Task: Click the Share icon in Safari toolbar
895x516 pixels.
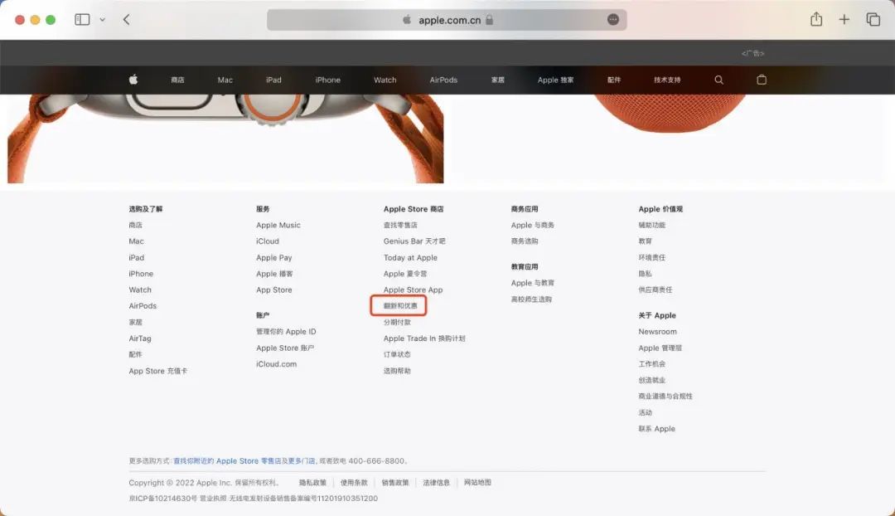Action: (x=816, y=19)
